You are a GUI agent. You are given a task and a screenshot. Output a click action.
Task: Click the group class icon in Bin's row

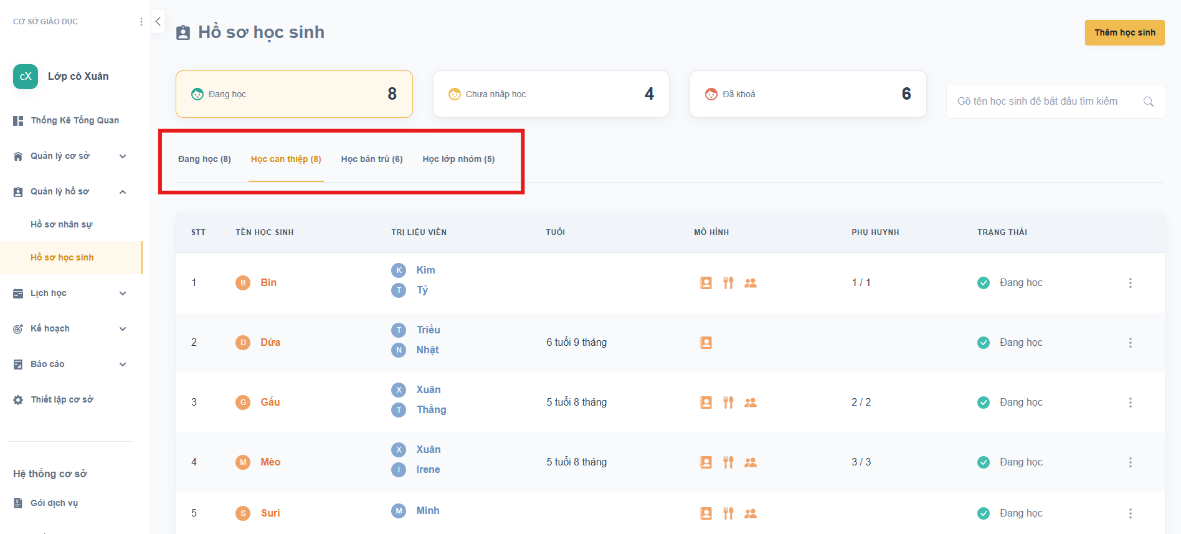point(751,283)
